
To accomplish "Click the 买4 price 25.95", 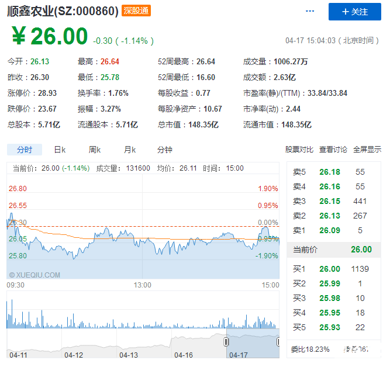I will click(x=330, y=313).
